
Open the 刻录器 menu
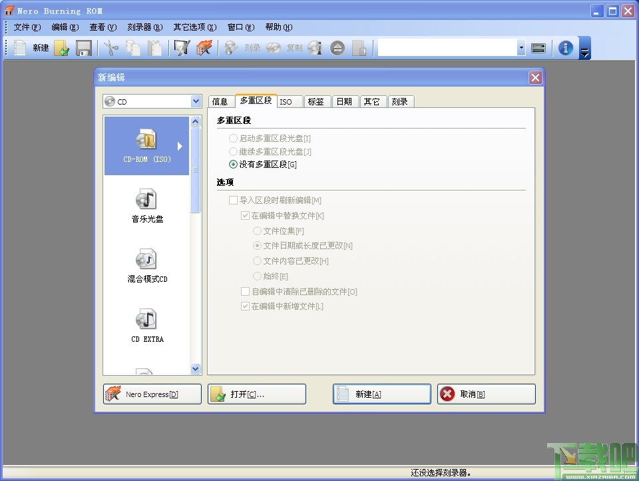[145, 27]
